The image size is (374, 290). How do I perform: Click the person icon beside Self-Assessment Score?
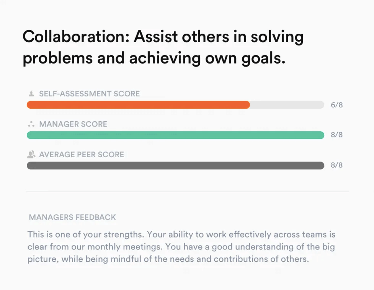point(31,94)
